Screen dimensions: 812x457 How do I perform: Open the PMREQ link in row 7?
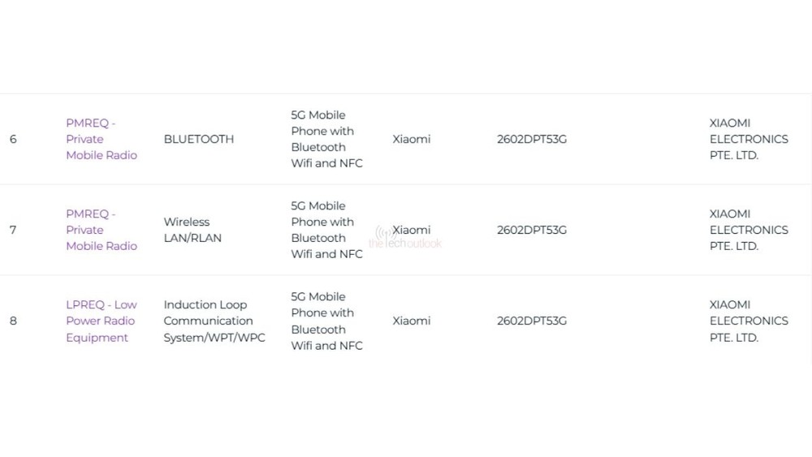[101, 230]
